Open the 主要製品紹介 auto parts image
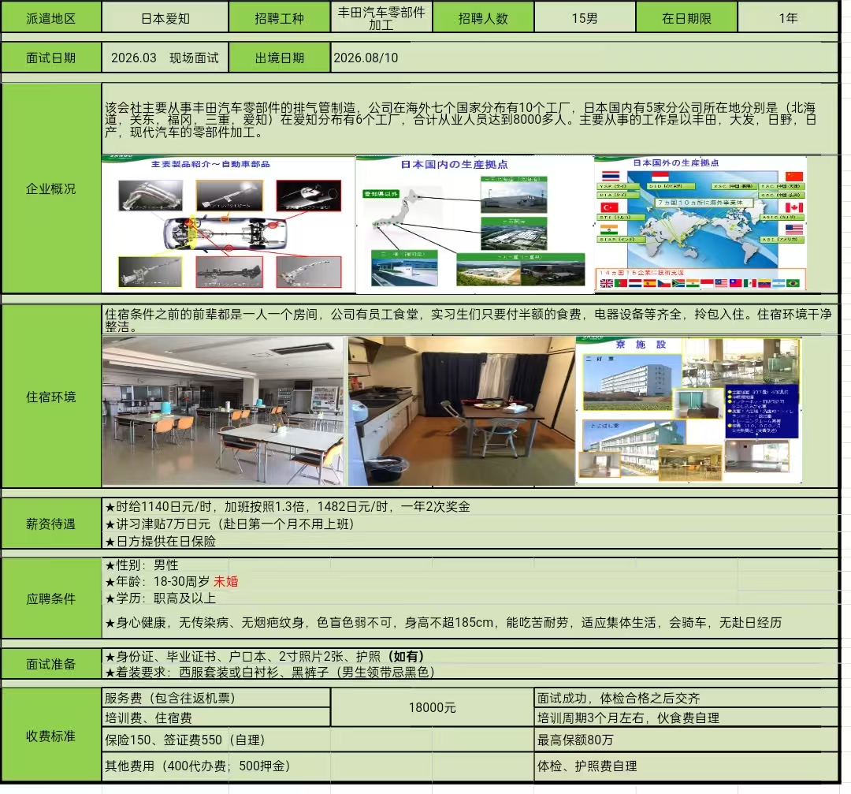 (229, 224)
